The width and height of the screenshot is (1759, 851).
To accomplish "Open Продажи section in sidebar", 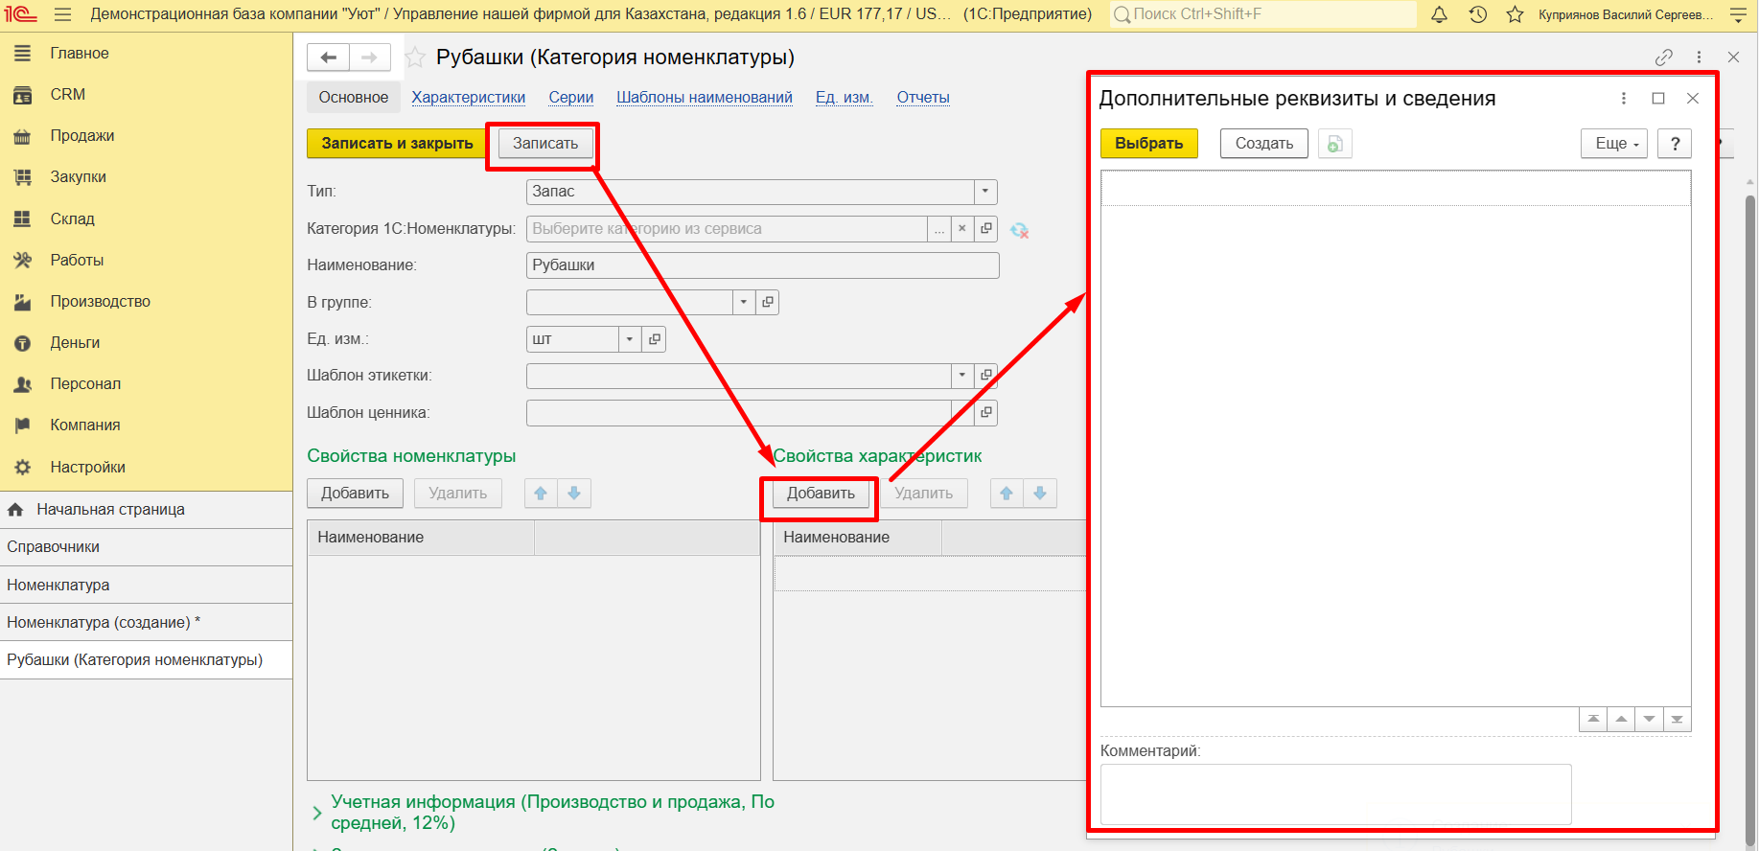I will click(x=82, y=136).
